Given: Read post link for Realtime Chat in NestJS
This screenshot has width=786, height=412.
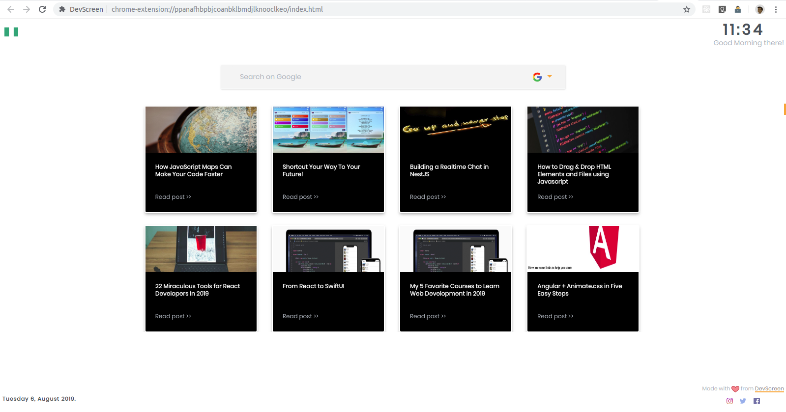Looking at the screenshot, I should pos(428,197).
